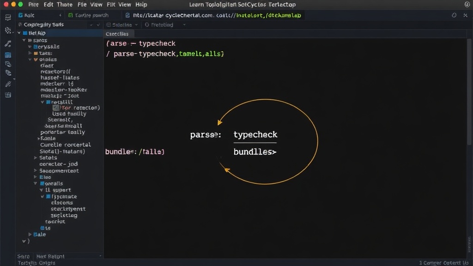
Task: Click the '2 Camrer Cotertt' status bar entry
Action: coord(443,263)
